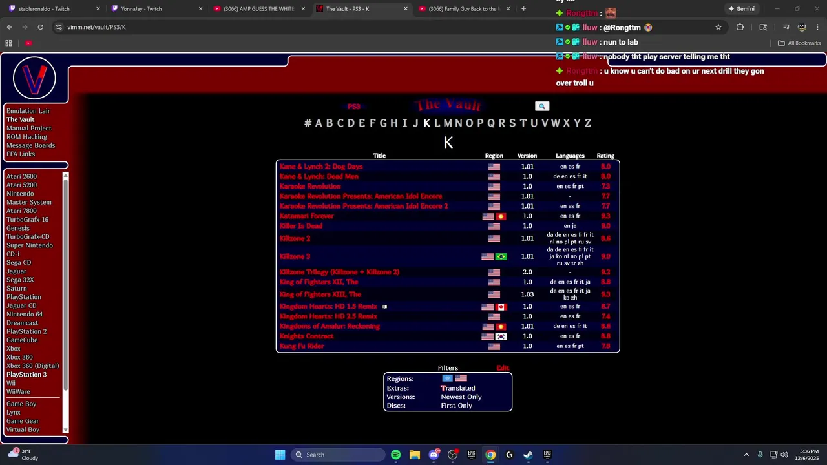Open File Explorer from the taskbar

[414, 455]
